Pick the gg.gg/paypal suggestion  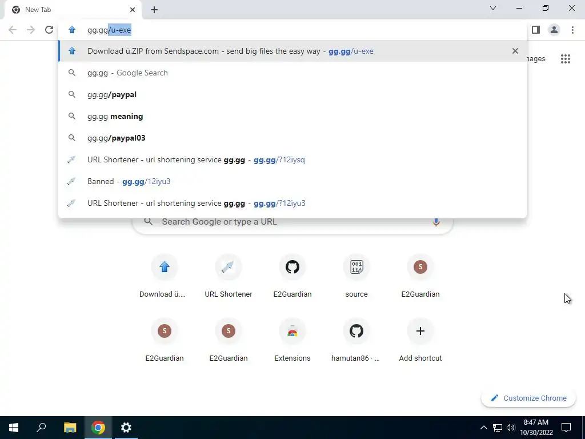(x=292, y=94)
